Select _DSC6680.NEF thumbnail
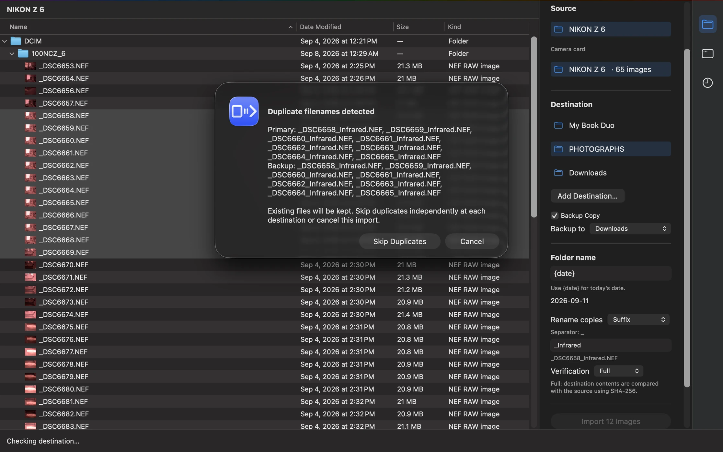723x452 pixels. (30, 389)
